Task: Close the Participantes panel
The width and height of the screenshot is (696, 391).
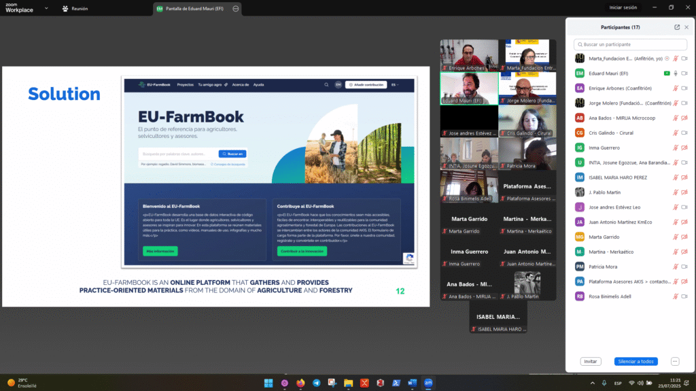Action: coord(686,27)
